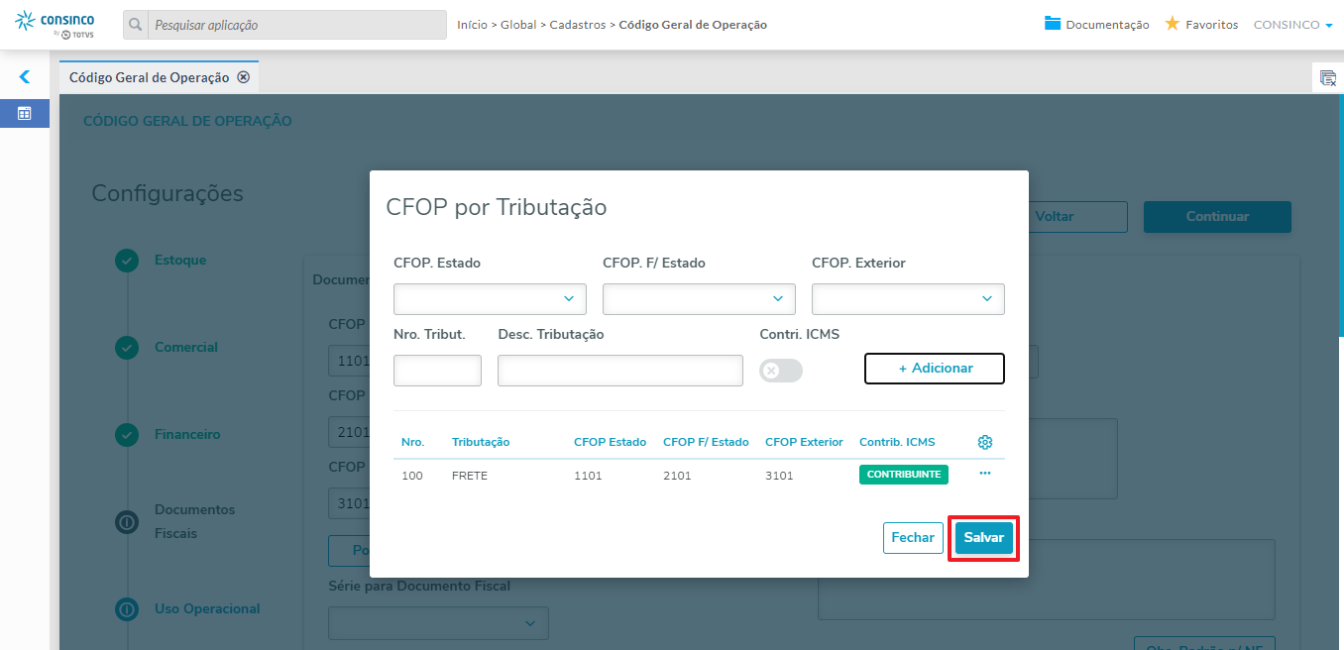This screenshot has width=1344, height=650.
Task: Open Favoritos star icon
Action: (x=1172, y=24)
